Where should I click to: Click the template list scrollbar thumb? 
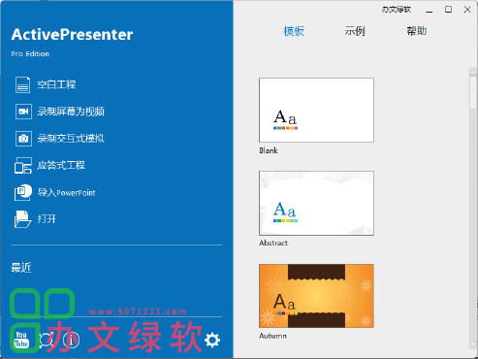pos(473,92)
